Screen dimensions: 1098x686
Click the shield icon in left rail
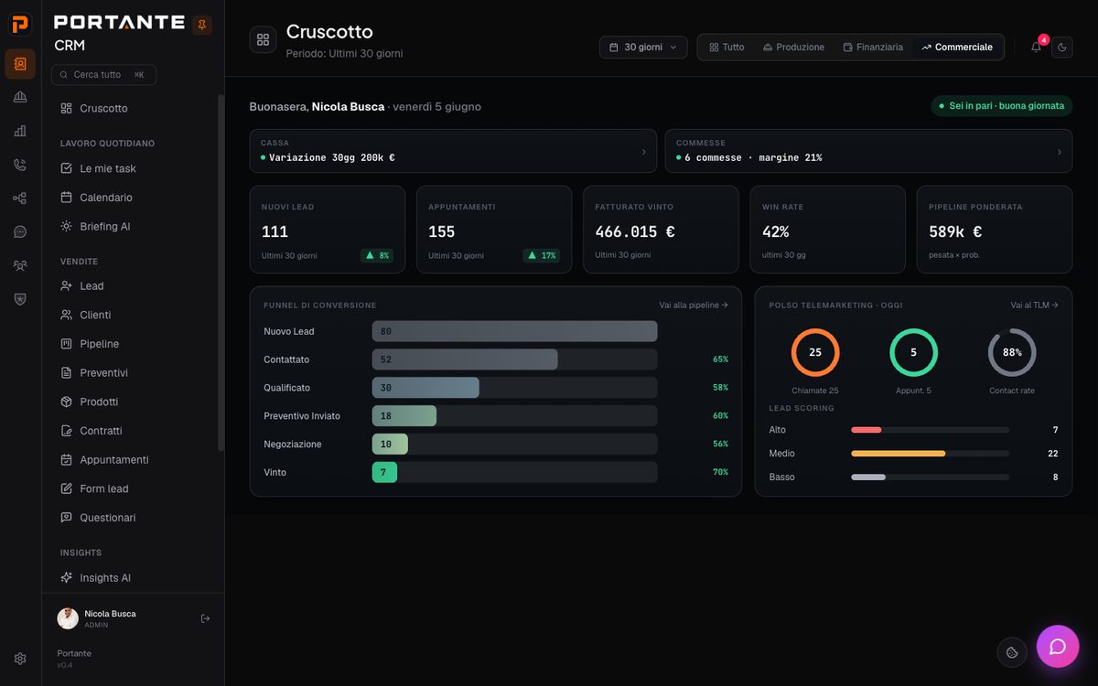[20, 299]
